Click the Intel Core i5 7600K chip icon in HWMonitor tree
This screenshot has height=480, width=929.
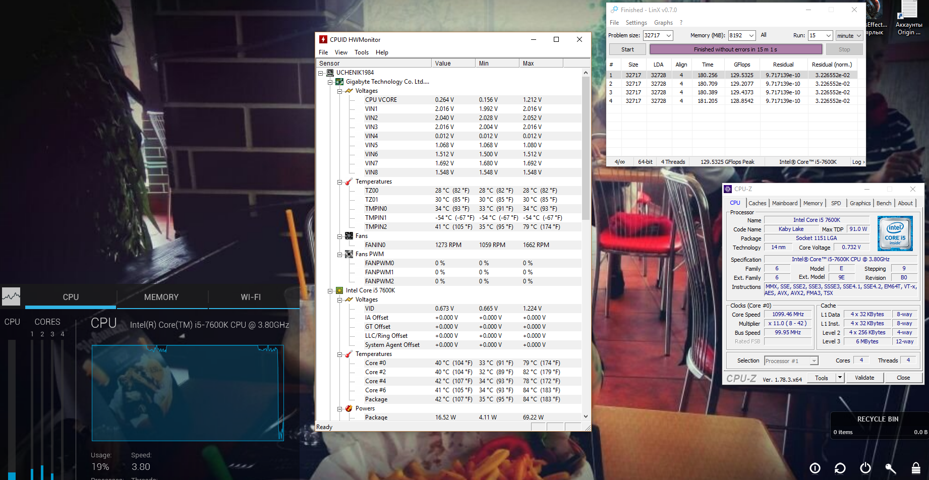pyautogui.click(x=339, y=290)
